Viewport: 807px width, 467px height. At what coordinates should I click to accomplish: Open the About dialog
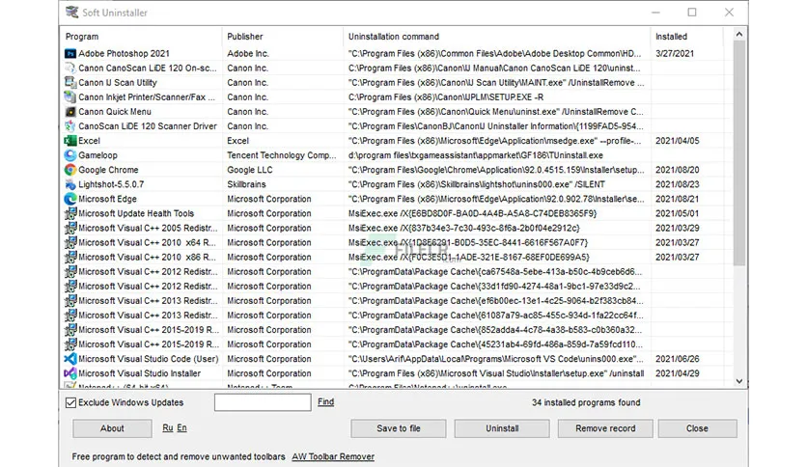tap(112, 428)
